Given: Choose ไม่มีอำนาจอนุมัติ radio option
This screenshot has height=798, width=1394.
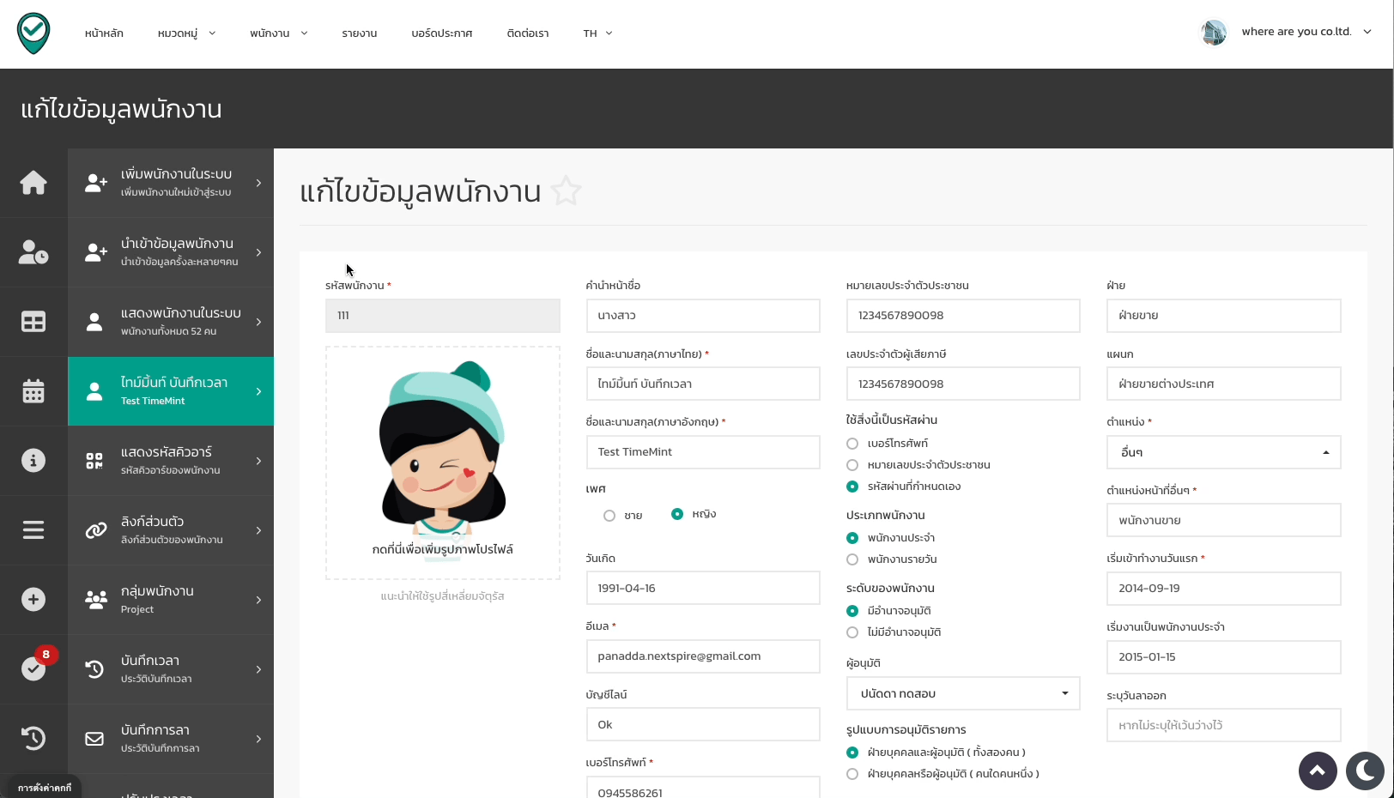Looking at the screenshot, I should (x=852, y=632).
